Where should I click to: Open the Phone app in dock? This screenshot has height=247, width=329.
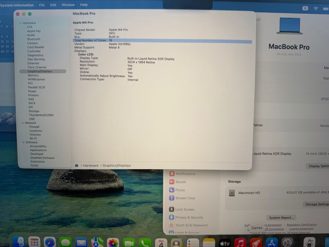click(x=145, y=243)
